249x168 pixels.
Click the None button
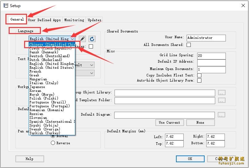(x=200, y=122)
